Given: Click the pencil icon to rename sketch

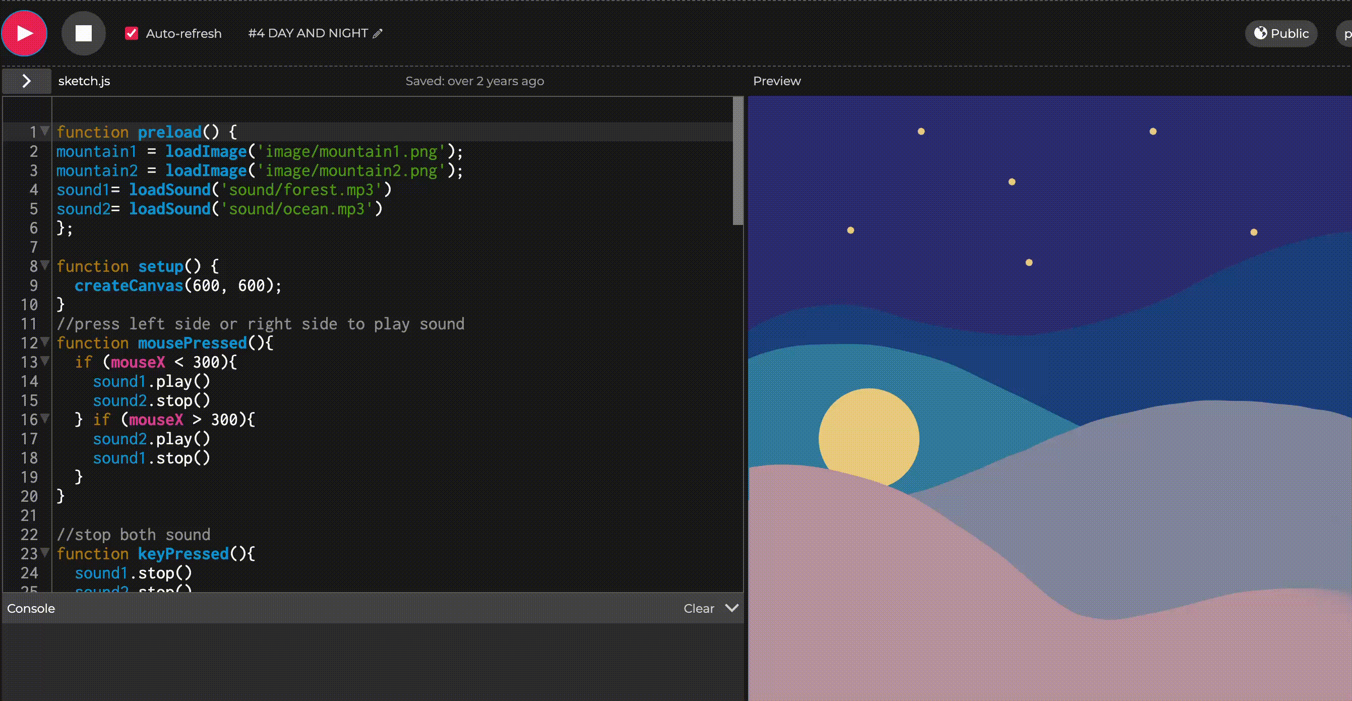Looking at the screenshot, I should [x=378, y=34].
